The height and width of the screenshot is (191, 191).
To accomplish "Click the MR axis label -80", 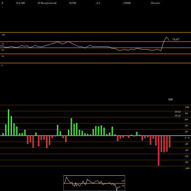I will tap(186, 162).
